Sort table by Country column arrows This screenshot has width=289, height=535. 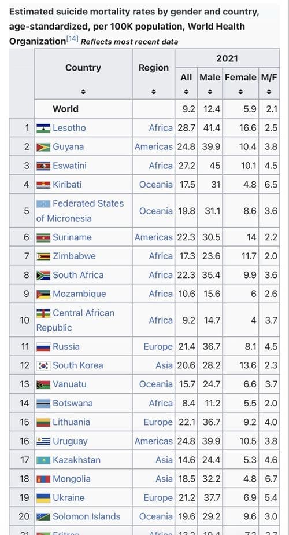83,92
